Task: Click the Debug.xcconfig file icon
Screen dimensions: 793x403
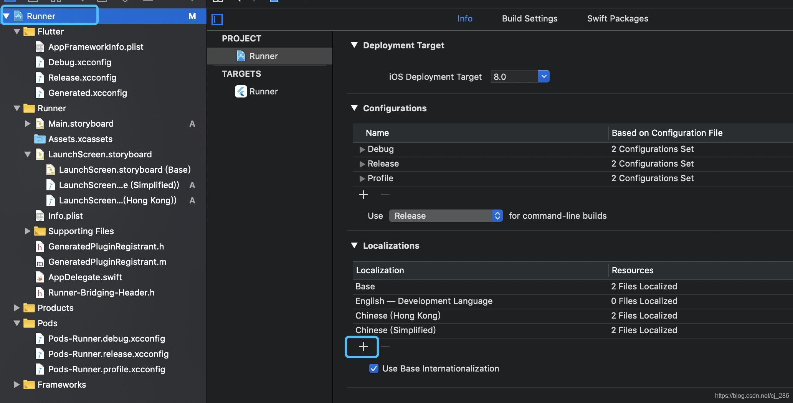Action: [40, 62]
